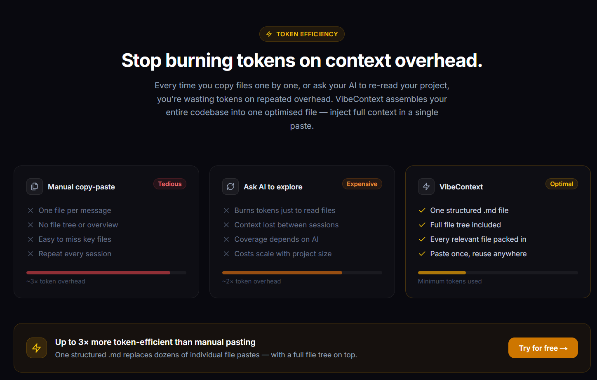Click the X icon beside Repeat every session
This screenshot has width=597, height=380.
coord(31,254)
